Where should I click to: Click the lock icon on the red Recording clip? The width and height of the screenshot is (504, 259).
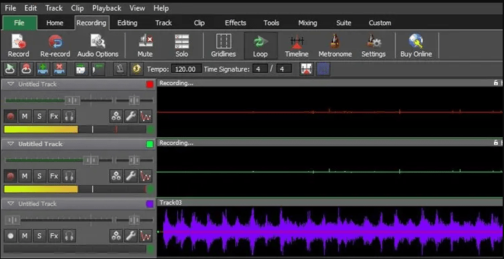coord(495,83)
